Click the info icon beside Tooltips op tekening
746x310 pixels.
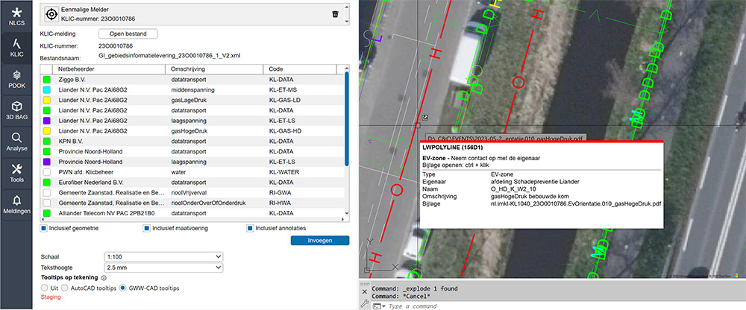[104, 278]
